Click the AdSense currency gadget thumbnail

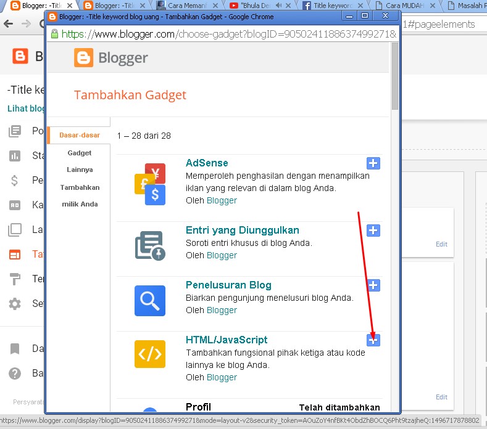pyautogui.click(x=150, y=184)
